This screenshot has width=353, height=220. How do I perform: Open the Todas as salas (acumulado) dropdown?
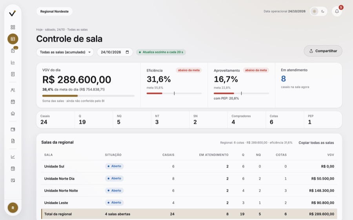65,52
